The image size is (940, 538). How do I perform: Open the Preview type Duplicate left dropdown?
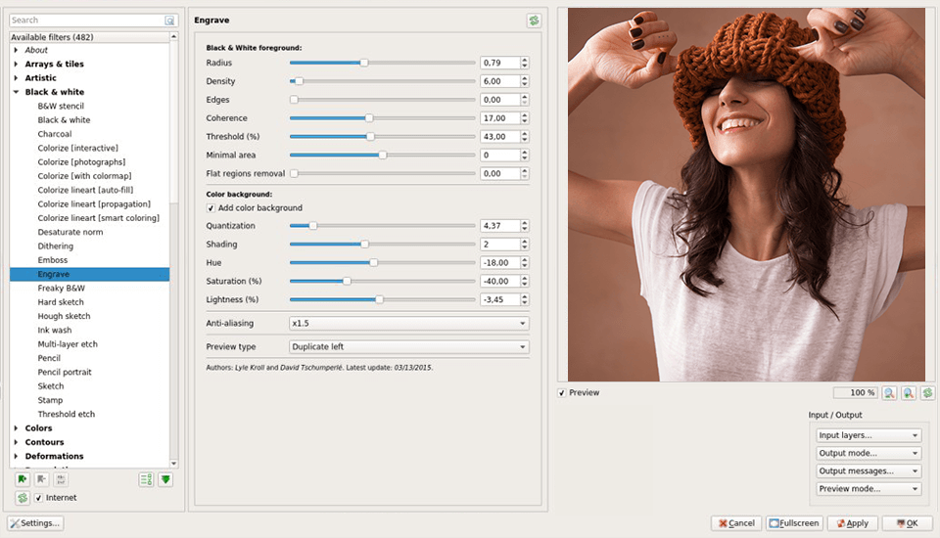tap(409, 347)
